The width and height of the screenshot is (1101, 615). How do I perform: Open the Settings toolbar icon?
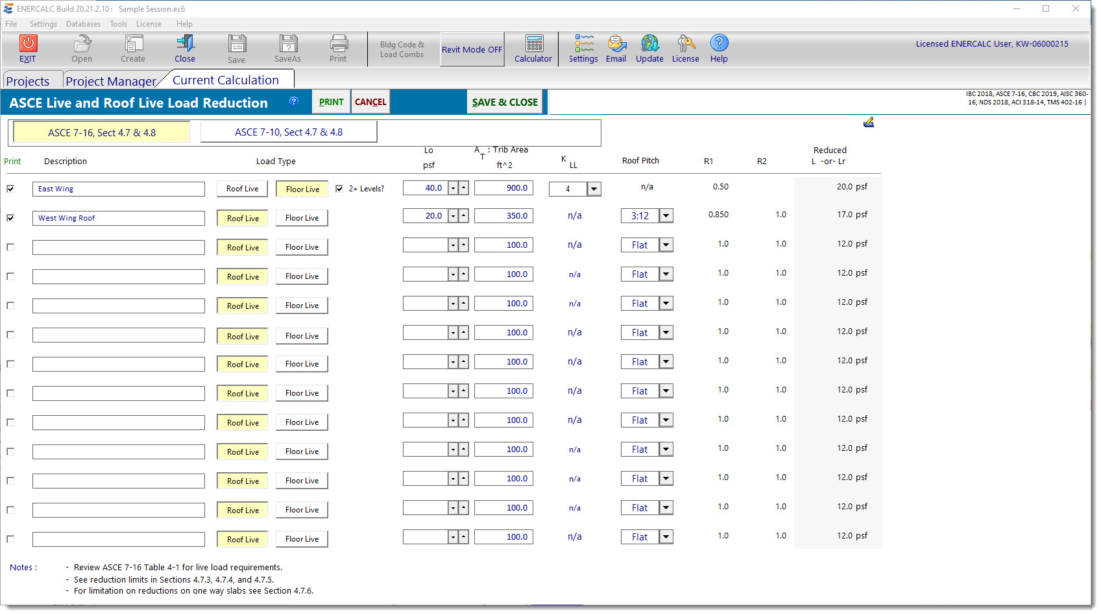(x=583, y=43)
